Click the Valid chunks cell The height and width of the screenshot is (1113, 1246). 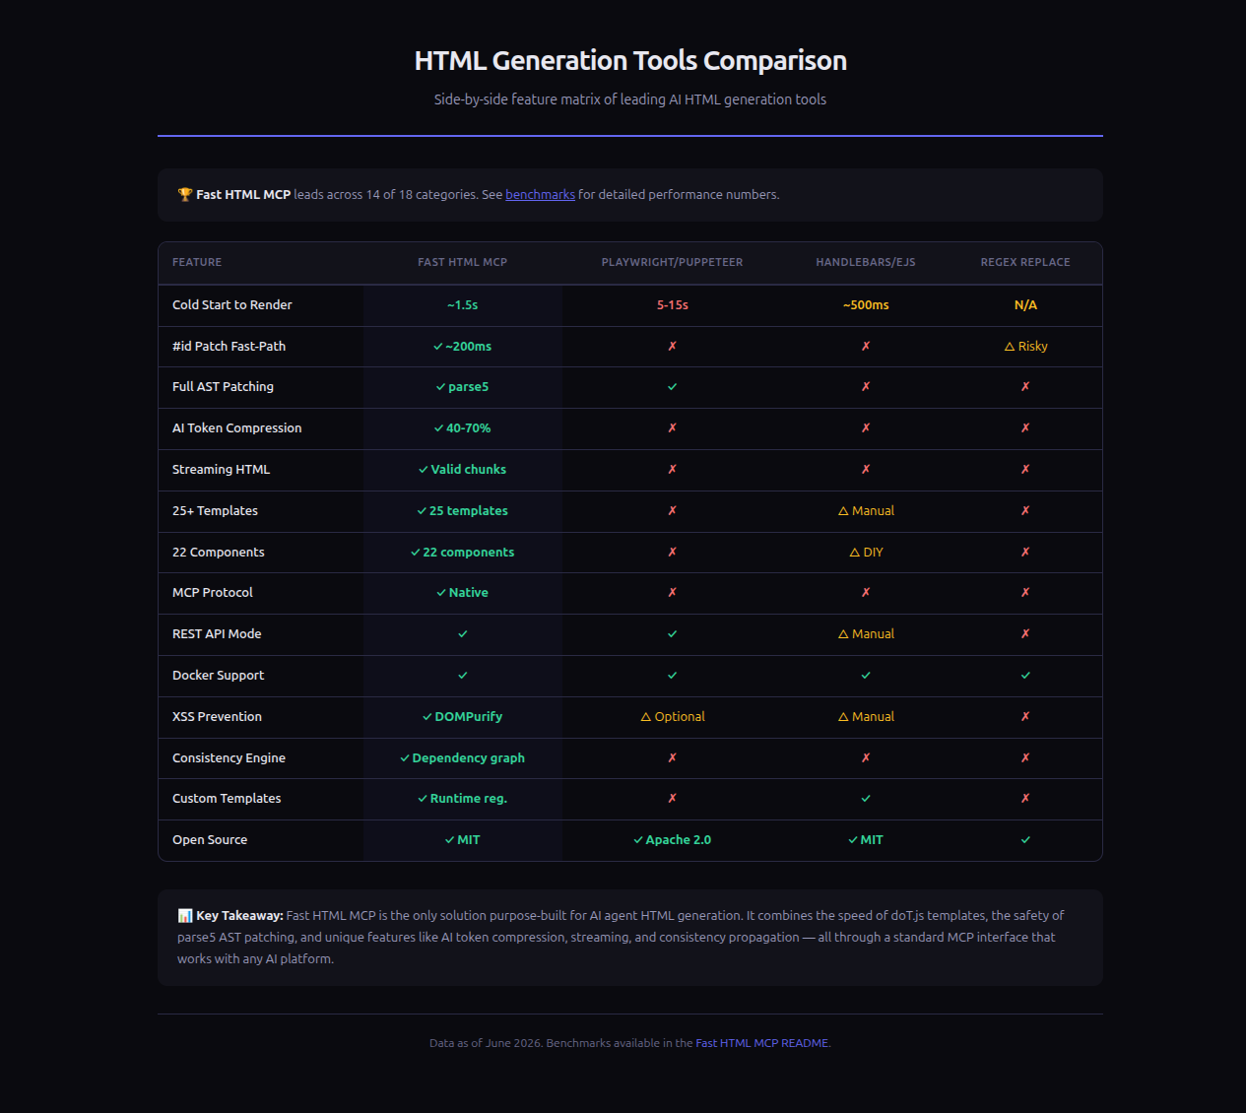pyautogui.click(x=462, y=470)
